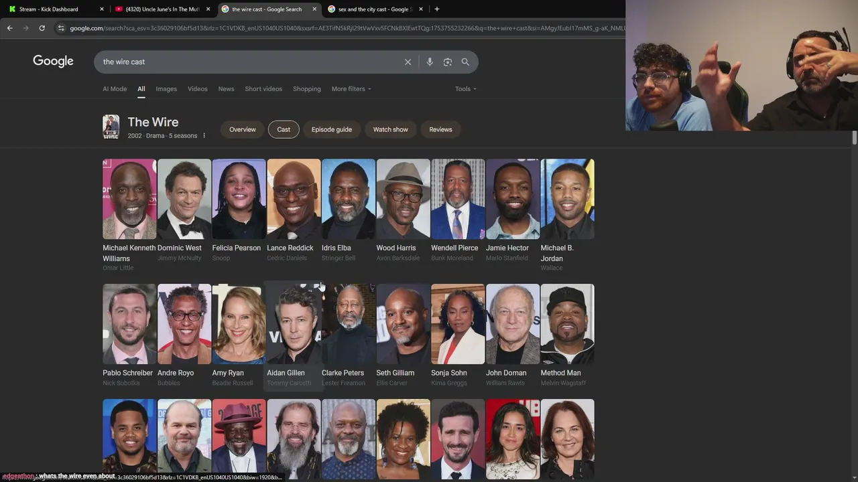Close the sex and the city cast tab

tap(420, 9)
